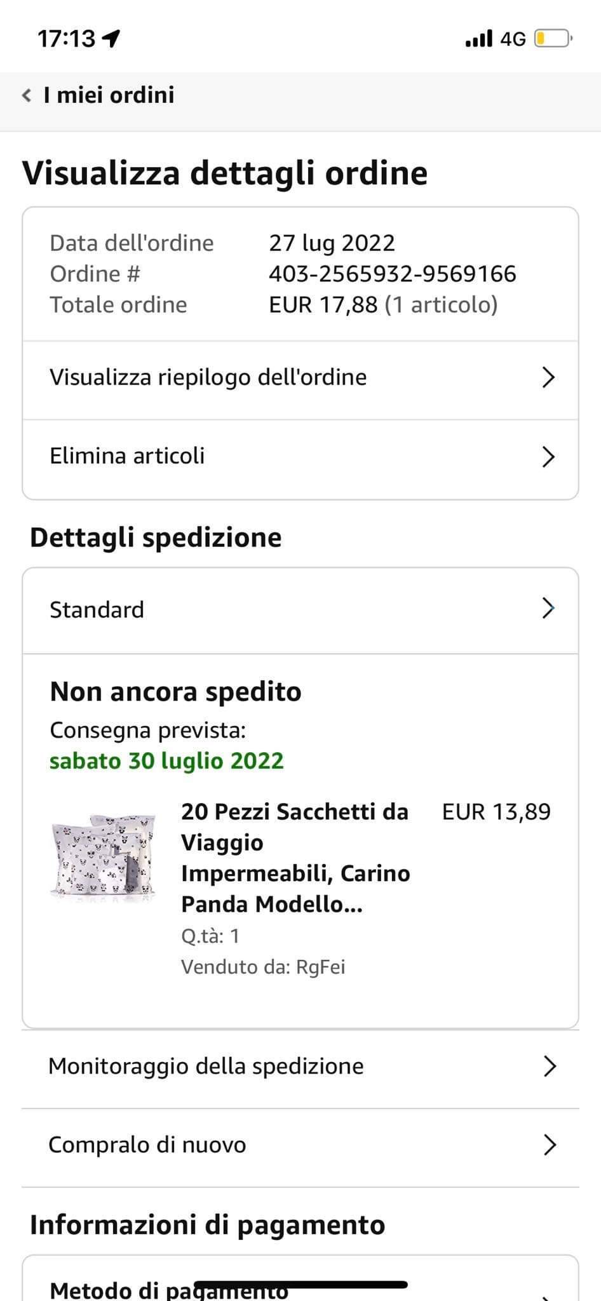Tap chevron on the Elimina articoli row
601x1301 pixels.
(x=548, y=457)
